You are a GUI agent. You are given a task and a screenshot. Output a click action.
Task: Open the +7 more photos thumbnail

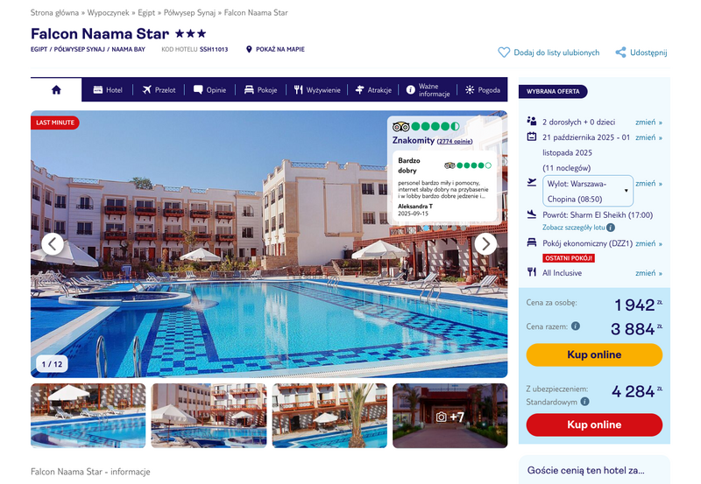(450, 416)
